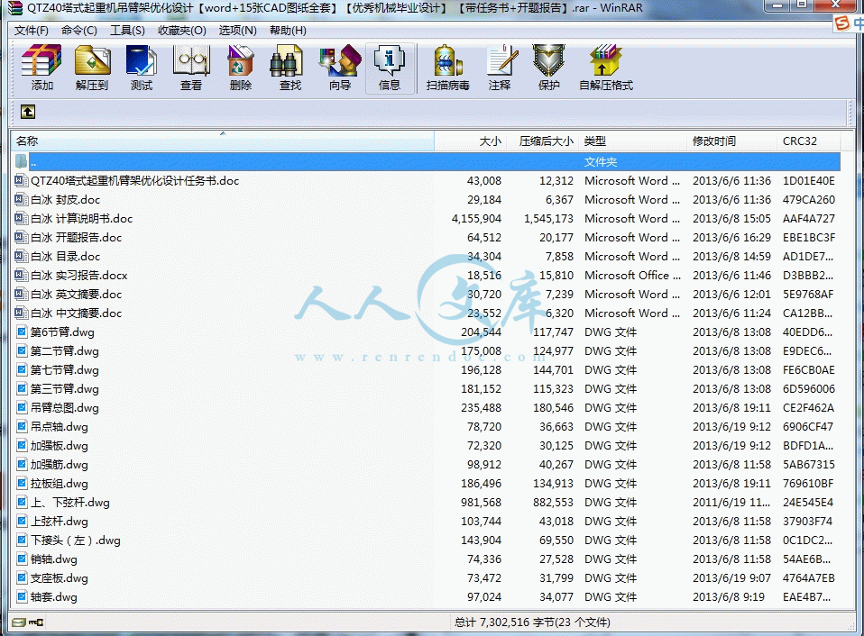Click the 删除 (Delete) toolbar icon

tap(241, 68)
